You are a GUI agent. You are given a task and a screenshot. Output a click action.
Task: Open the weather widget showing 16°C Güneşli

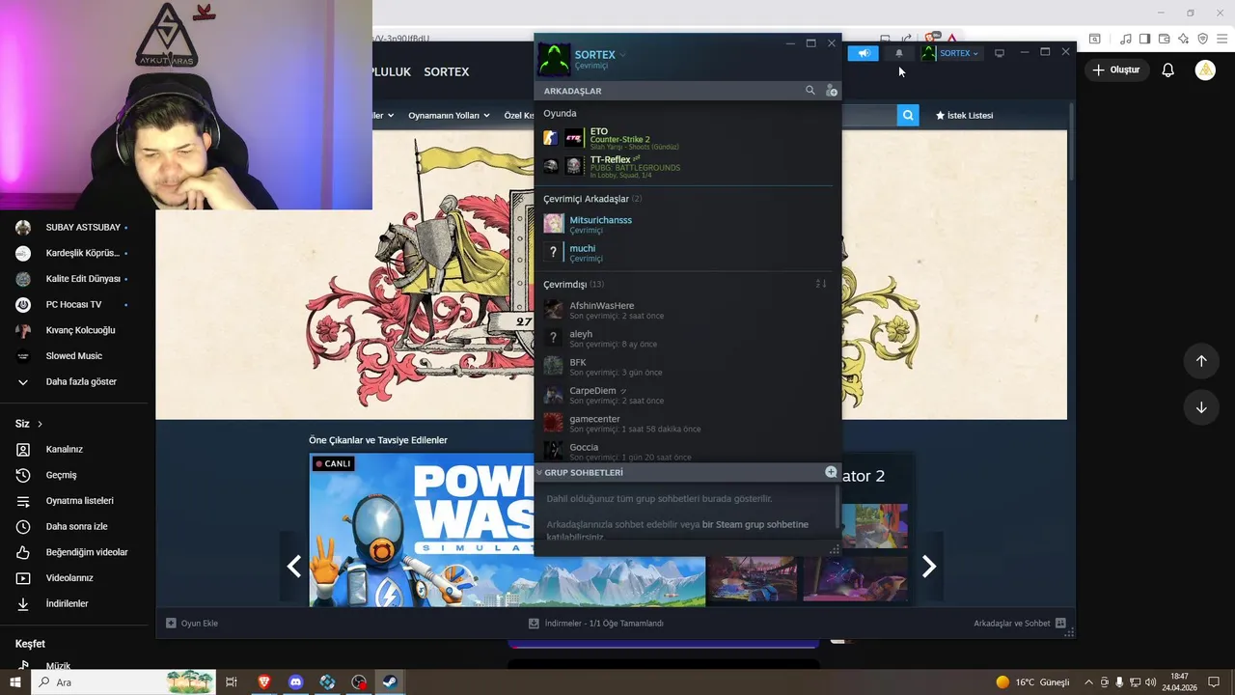[x=1032, y=681]
